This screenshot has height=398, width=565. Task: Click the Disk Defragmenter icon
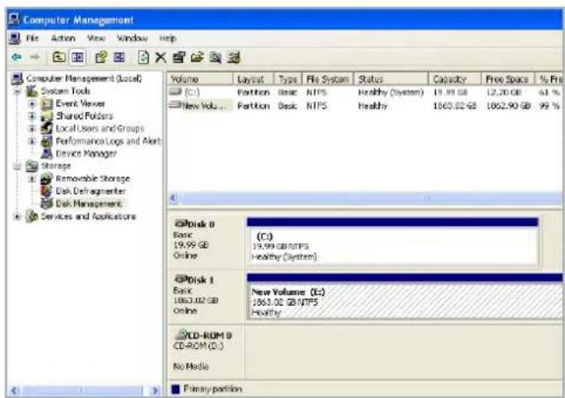47,191
